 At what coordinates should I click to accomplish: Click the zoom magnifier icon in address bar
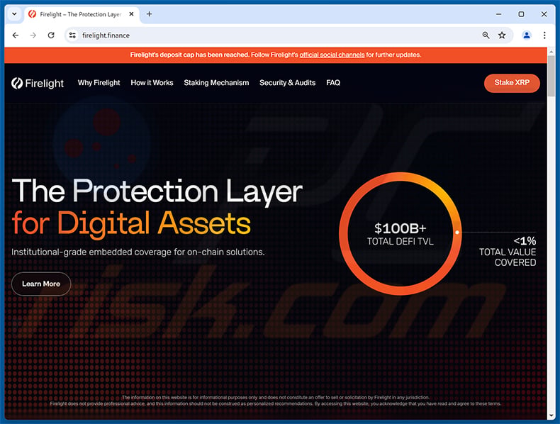(486, 35)
